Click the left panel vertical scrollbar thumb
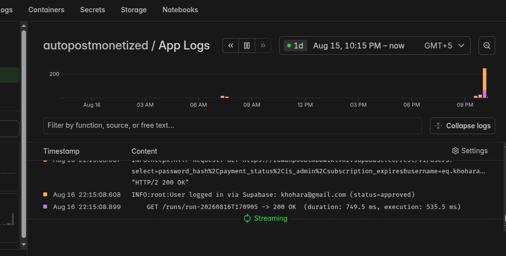506x256 pixels. point(24,134)
